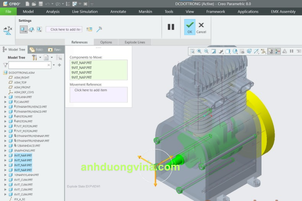Expand the 1XYLANH.PRT tree node
The image size is (302, 201).
(x=5, y=97)
